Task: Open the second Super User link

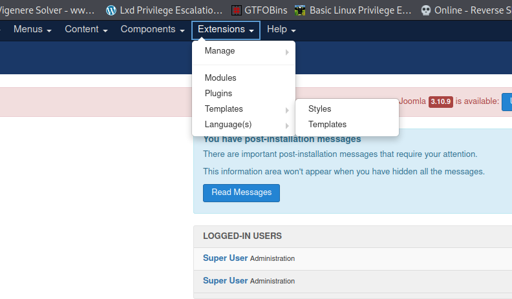Action: (x=225, y=281)
